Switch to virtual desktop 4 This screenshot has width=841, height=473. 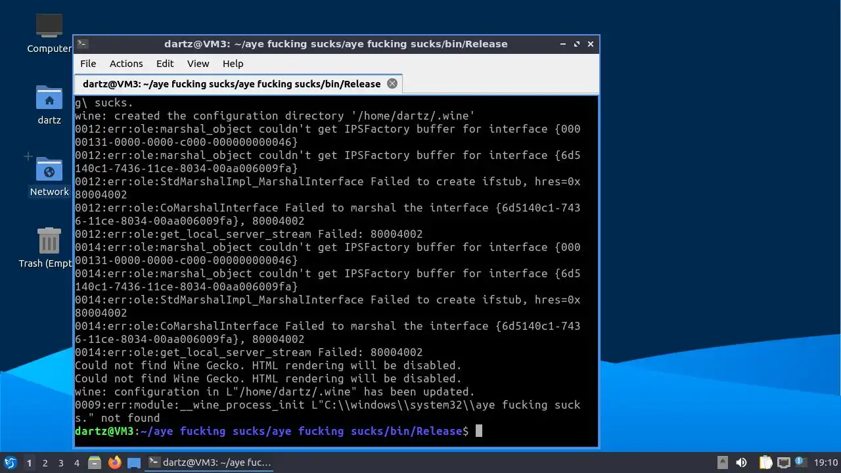pos(77,462)
